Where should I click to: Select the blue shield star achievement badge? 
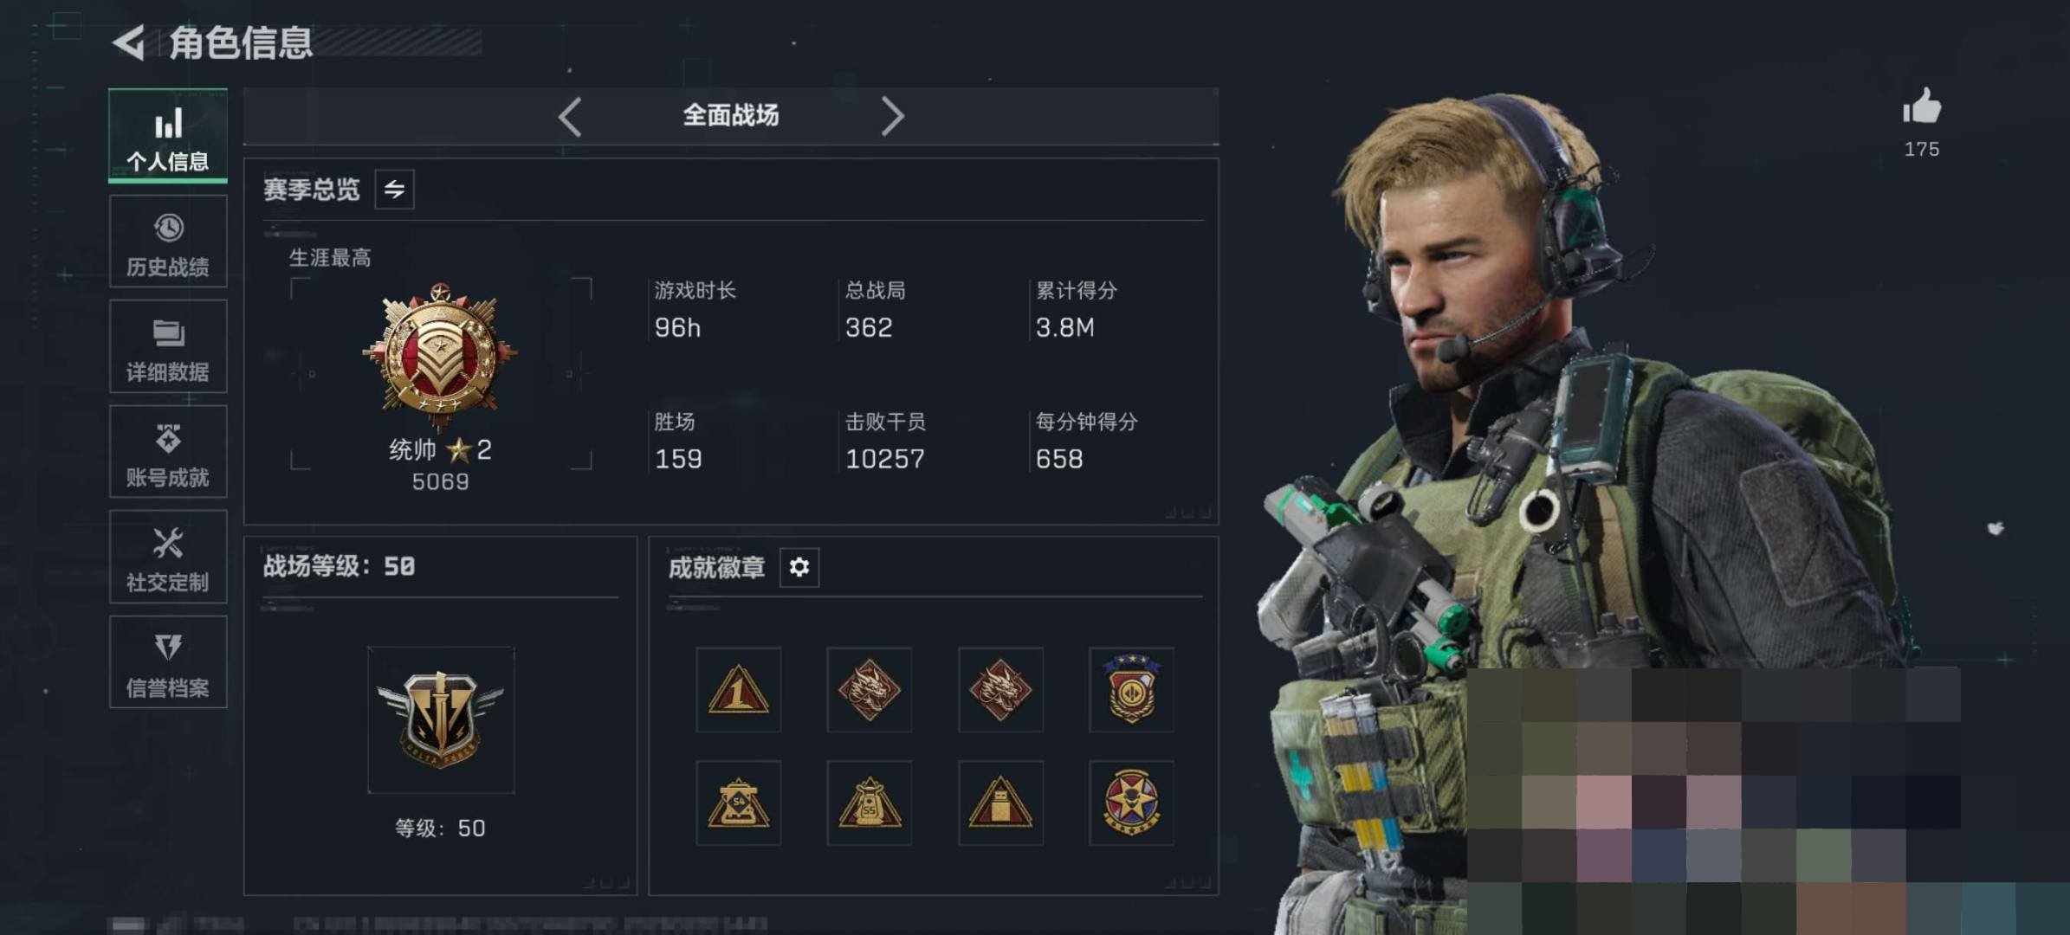click(x=1131, y=690)
